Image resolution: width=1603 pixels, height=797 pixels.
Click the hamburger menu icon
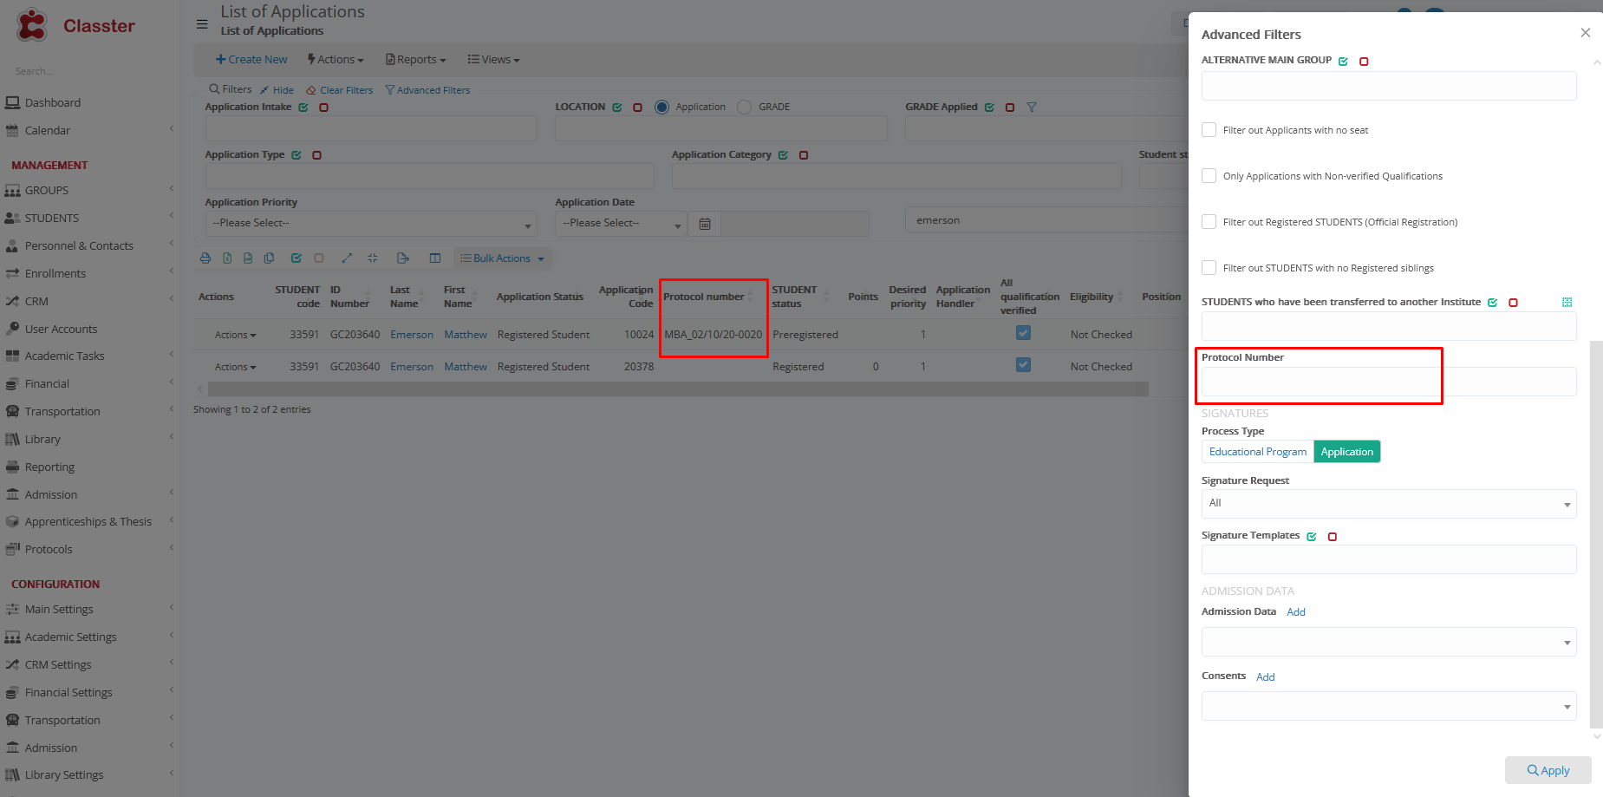pos(202,24)
